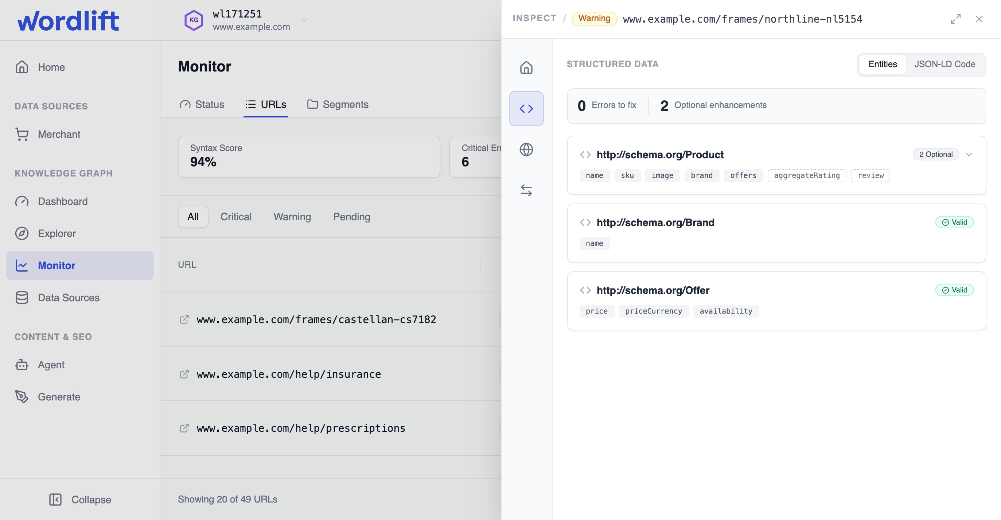Image resolution: width=1001 pixels, height=520 pixels.
Task: Click the swap arrows icon in inspector rail
Action: click(x=526, y=190)
